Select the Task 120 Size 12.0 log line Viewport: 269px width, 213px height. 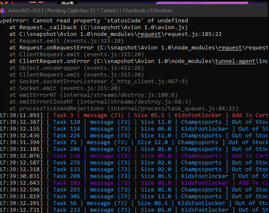[134, 122]
